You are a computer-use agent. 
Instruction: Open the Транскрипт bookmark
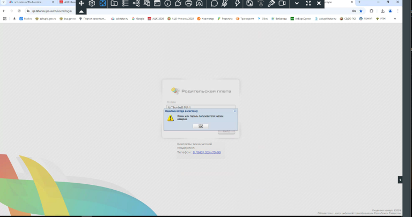[245, 19]
